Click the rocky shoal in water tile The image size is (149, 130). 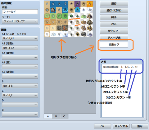pyautogui.click(x=53, y=10)
